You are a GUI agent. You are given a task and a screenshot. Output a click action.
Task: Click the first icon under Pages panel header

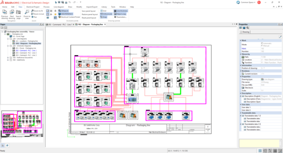tap(2, 28)
